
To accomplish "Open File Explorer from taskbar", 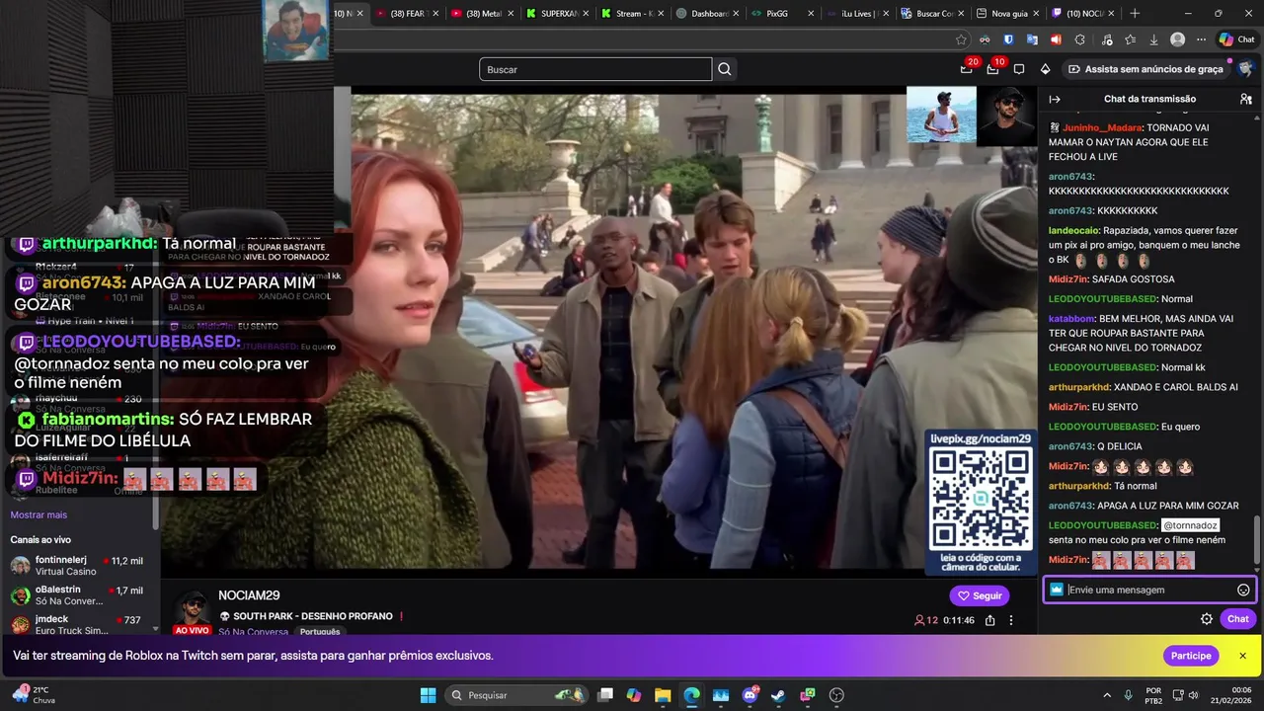I will (x=663, y=695).
